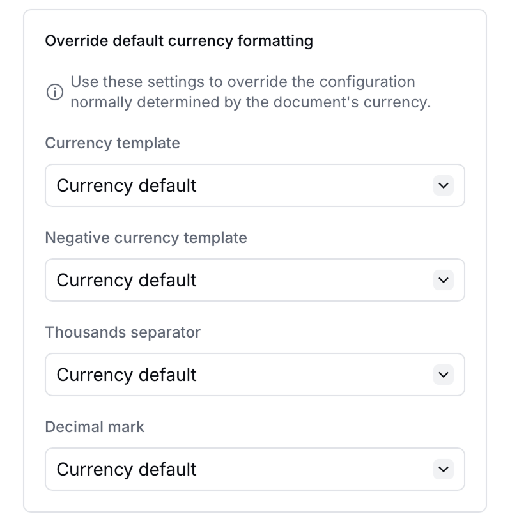Click the override settings help description text
Screen dimensions: 510x528
251,92
